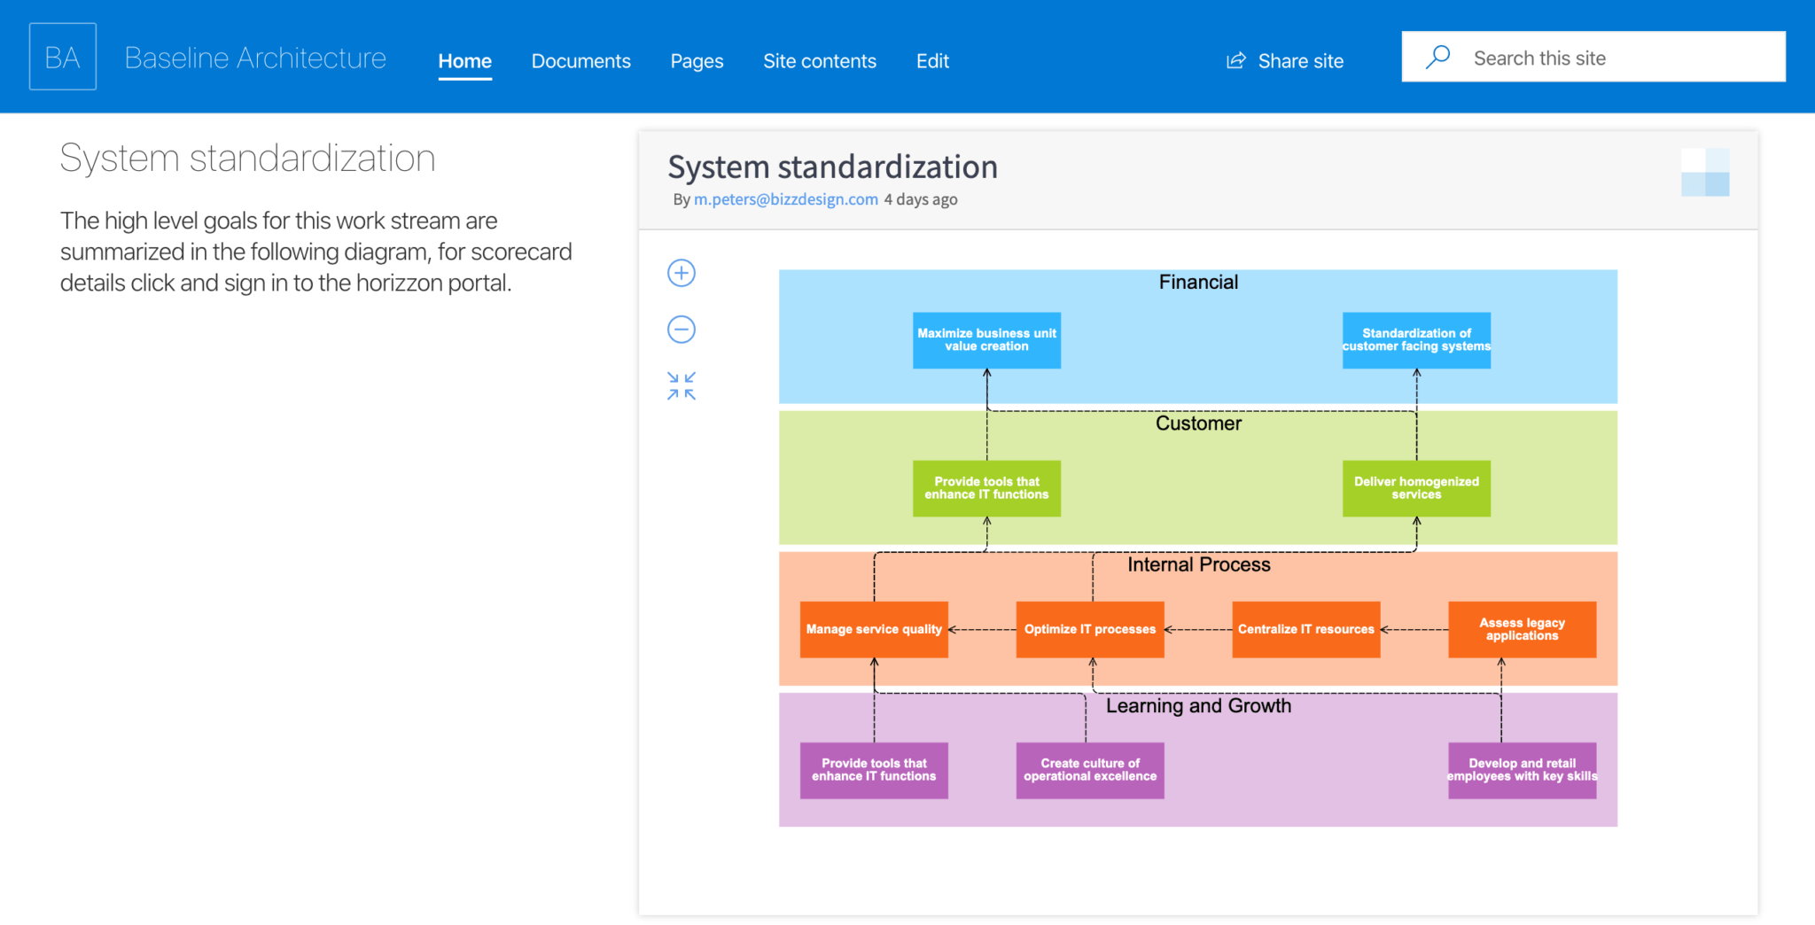1815x925 pixels.
Task: Click the Learning and Growth label
Action: click(x=1198, y=706)
